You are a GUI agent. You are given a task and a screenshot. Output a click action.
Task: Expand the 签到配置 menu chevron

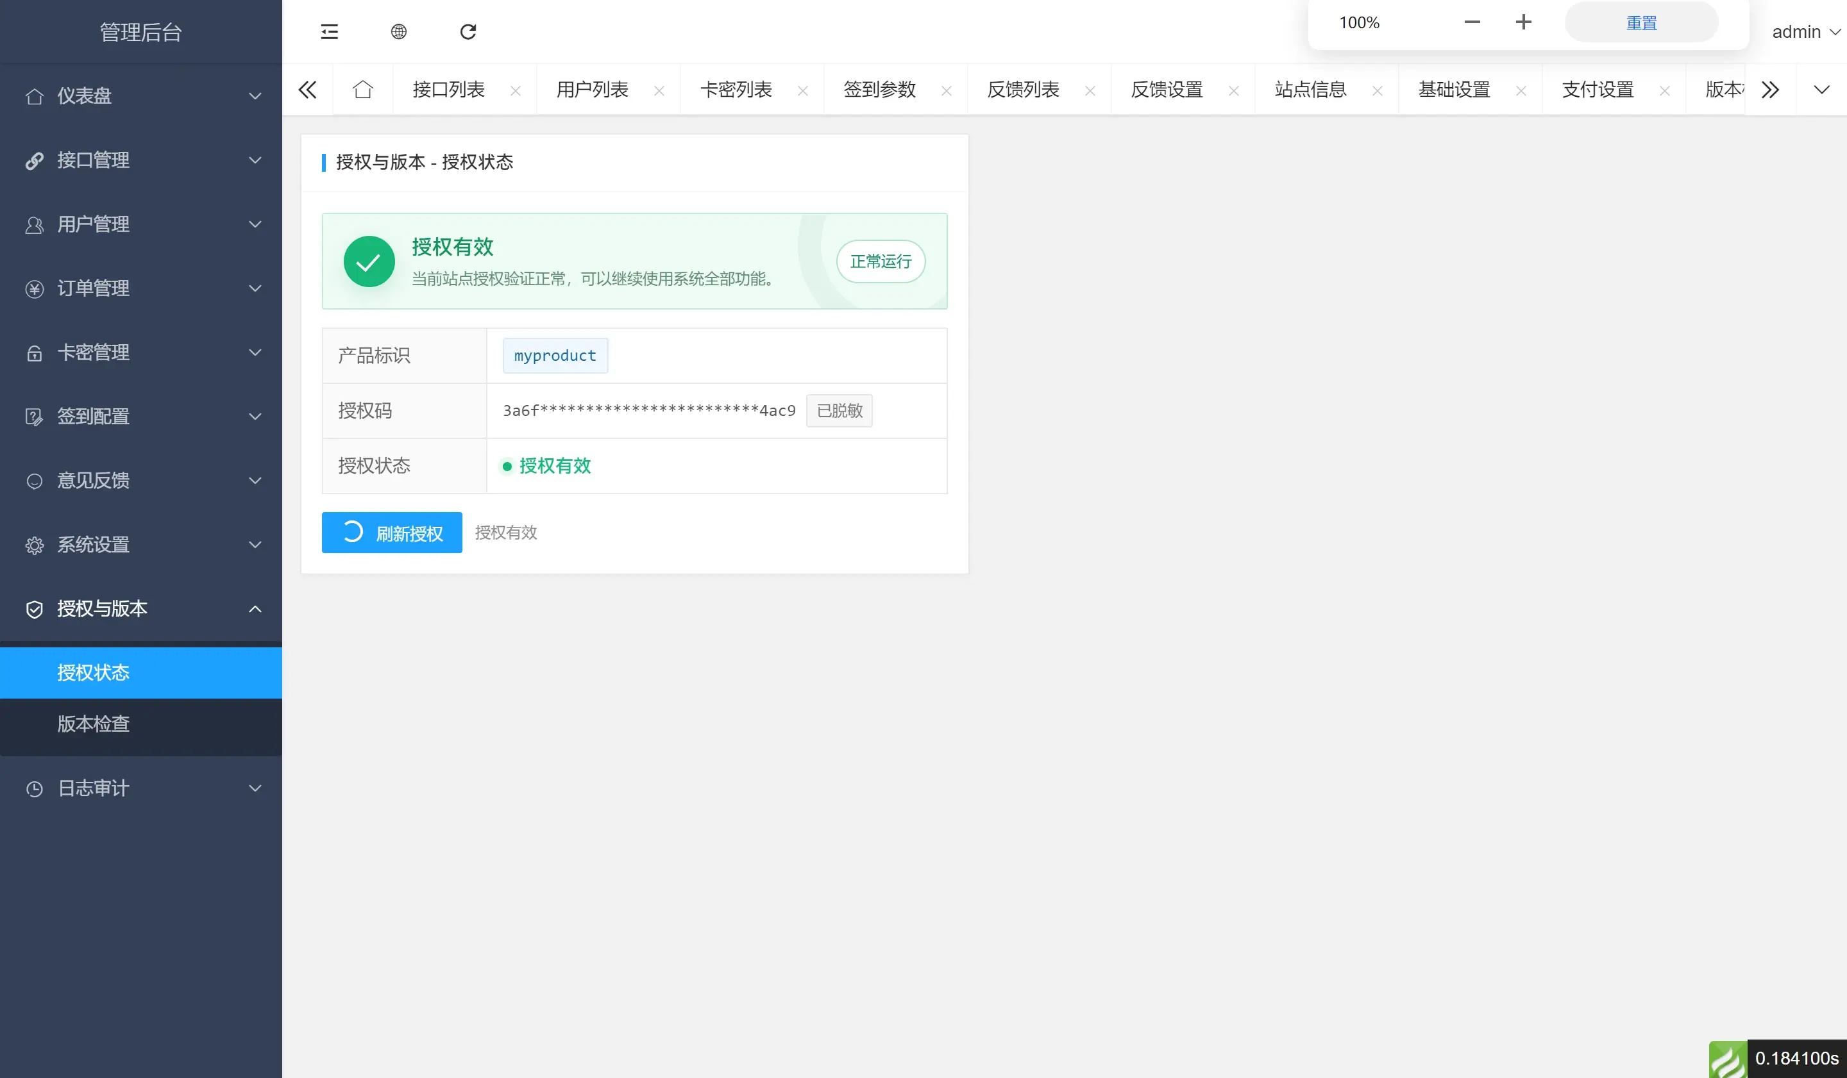(x=255, y=417)
